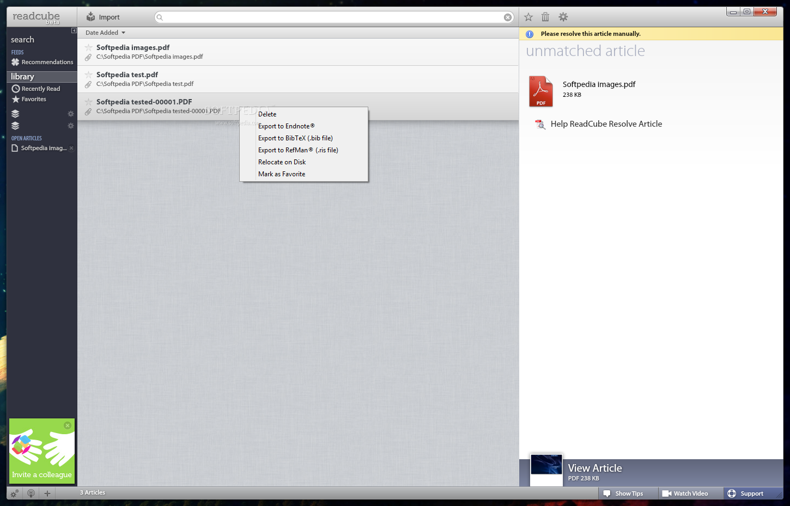Open settings from the bottom-left gears icon
The image size is (790, 506).
pos(15,493)
